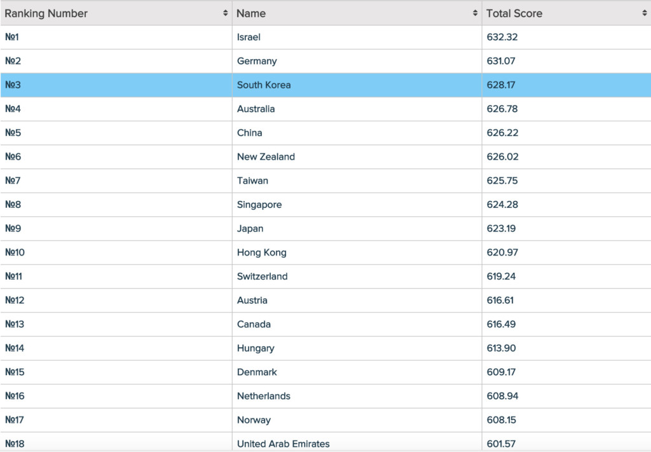This screenshot has height=452, width=651.
Task: Sort table by Ranking Number column label
Action: (x=46, y=13)
